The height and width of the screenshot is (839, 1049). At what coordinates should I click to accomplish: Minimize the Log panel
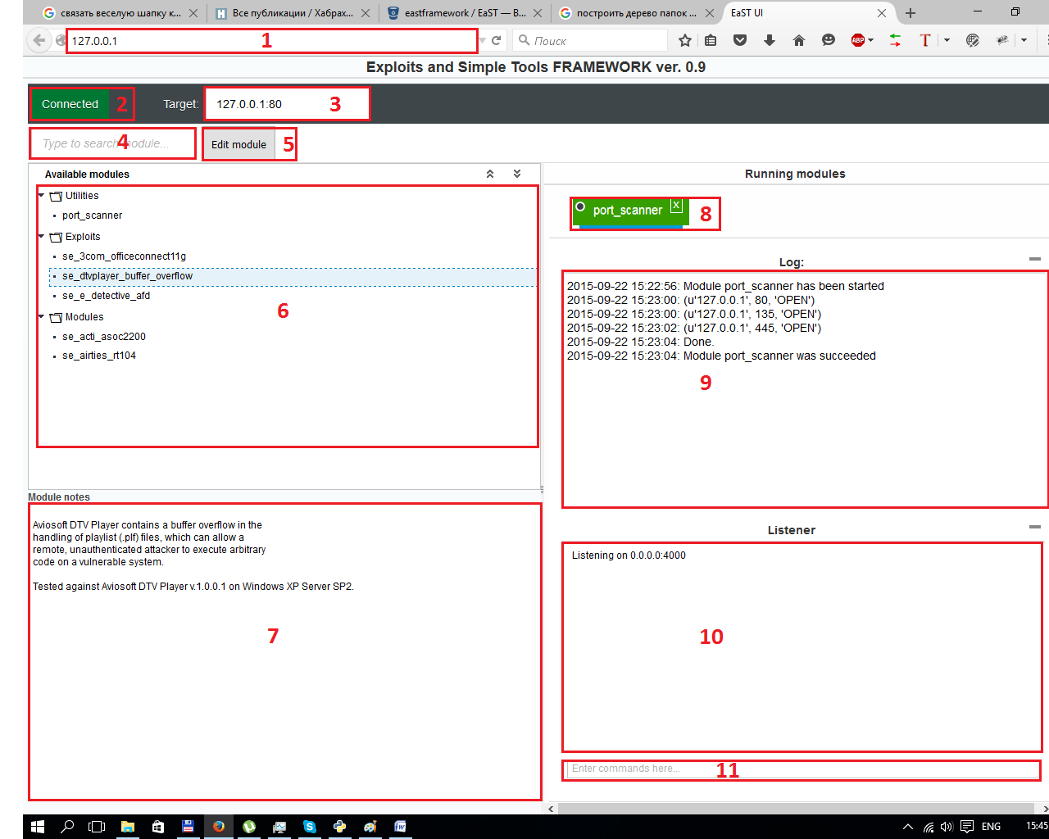(1034, 259)
